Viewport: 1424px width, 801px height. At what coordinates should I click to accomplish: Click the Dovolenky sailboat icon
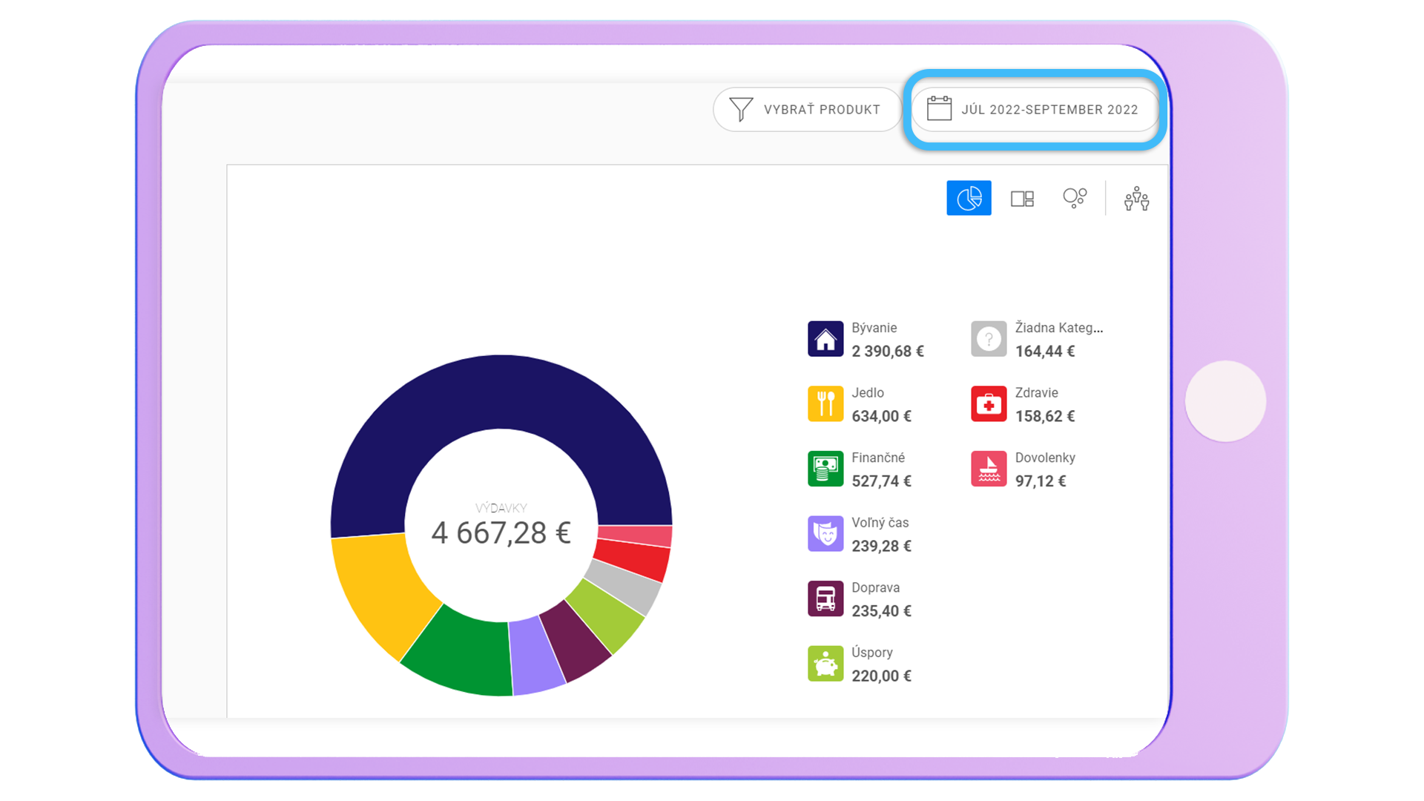pos(989,469)
